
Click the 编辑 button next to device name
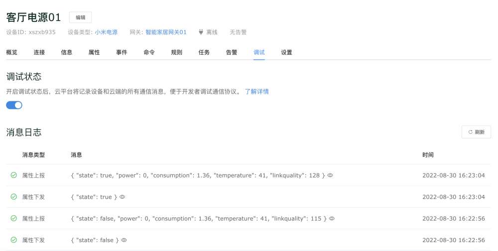[x=80, y=17]
